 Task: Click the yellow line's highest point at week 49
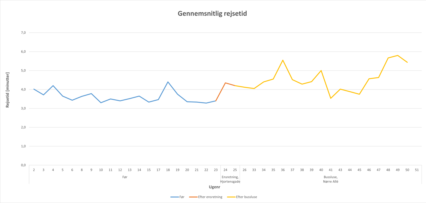(x=398, y=55)
